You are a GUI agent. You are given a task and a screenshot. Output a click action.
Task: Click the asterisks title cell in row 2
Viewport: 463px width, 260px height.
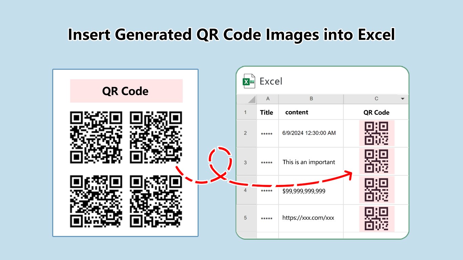[x=267, y=133]
